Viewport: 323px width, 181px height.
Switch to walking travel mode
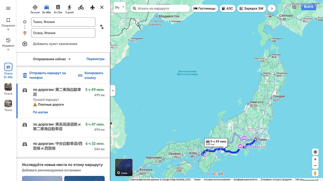click(x=69, y=9)
